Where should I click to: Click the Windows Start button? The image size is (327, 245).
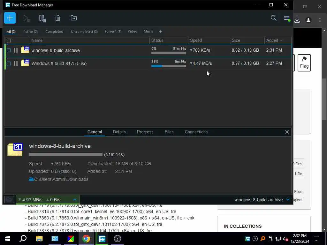click(x=8, y=239)
